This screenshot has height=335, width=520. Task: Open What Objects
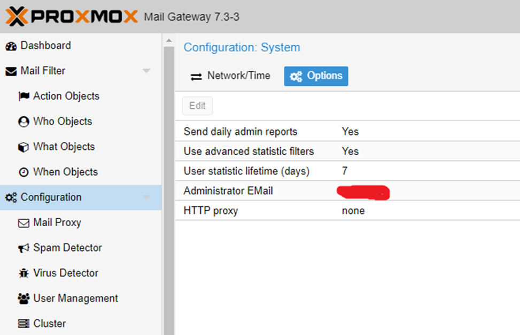(x=81, y=147)
